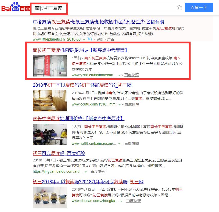
Task: Click the 百度一下 search button
Action: point(199,8)
